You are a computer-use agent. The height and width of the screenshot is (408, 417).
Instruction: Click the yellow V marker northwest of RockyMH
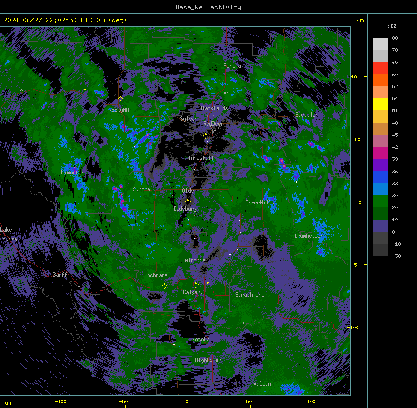(85, 89)
